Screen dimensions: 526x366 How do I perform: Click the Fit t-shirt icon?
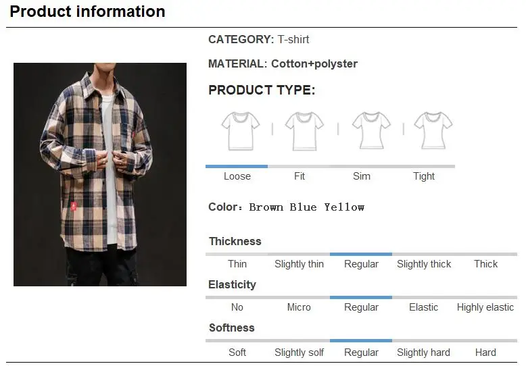coord(305,131)
